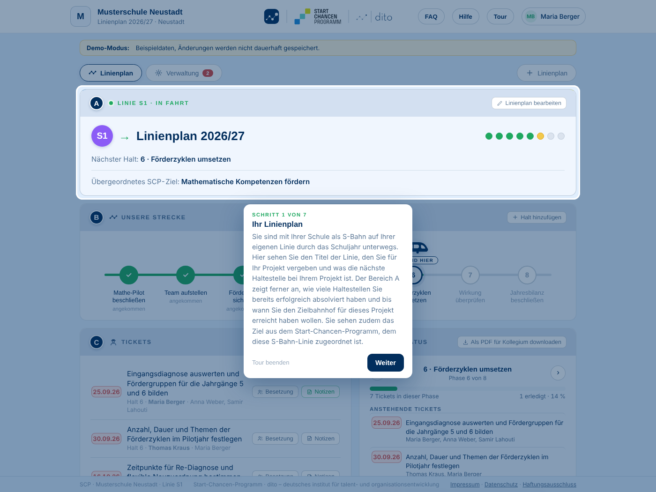Open the Impressum footer link
This screenshot has width=656, height=492.
pyautogui.click(x=465, y=485)
